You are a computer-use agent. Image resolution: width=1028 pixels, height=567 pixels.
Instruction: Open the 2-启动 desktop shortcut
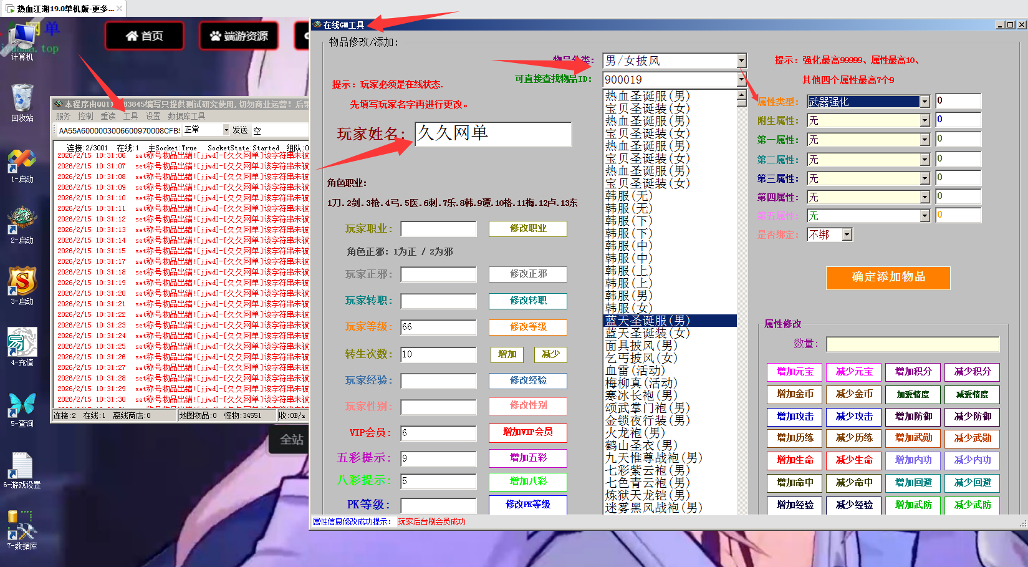(x=22, y=221)
